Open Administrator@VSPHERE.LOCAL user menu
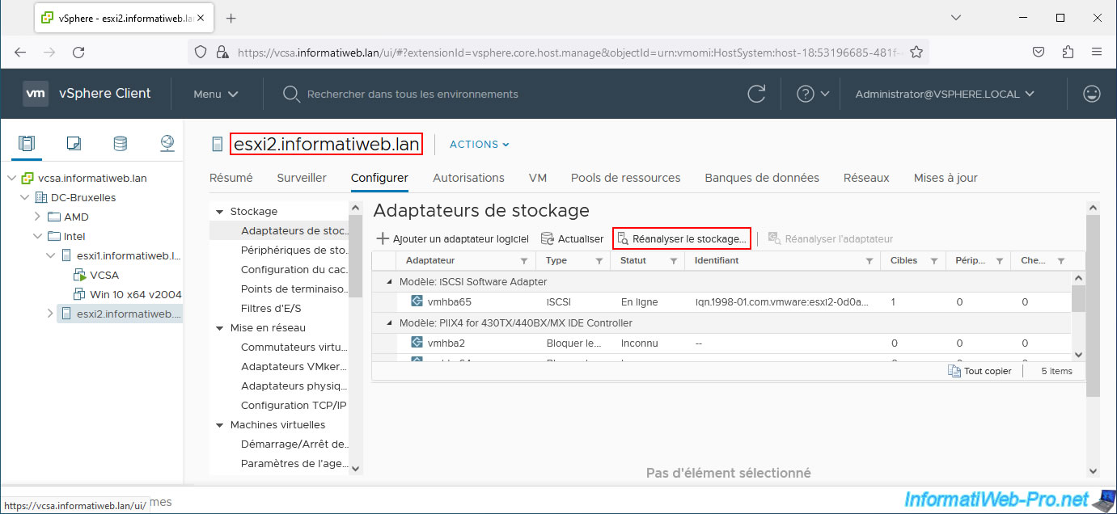The width and height of the screenshot is (1117, 514). point(945,94)
